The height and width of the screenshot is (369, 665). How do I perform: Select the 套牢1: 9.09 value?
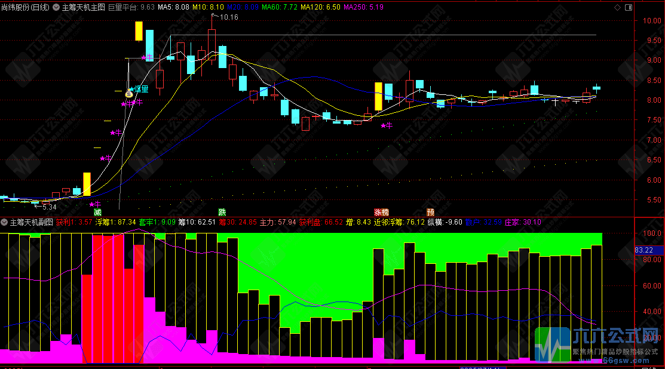tap(157, 222)
